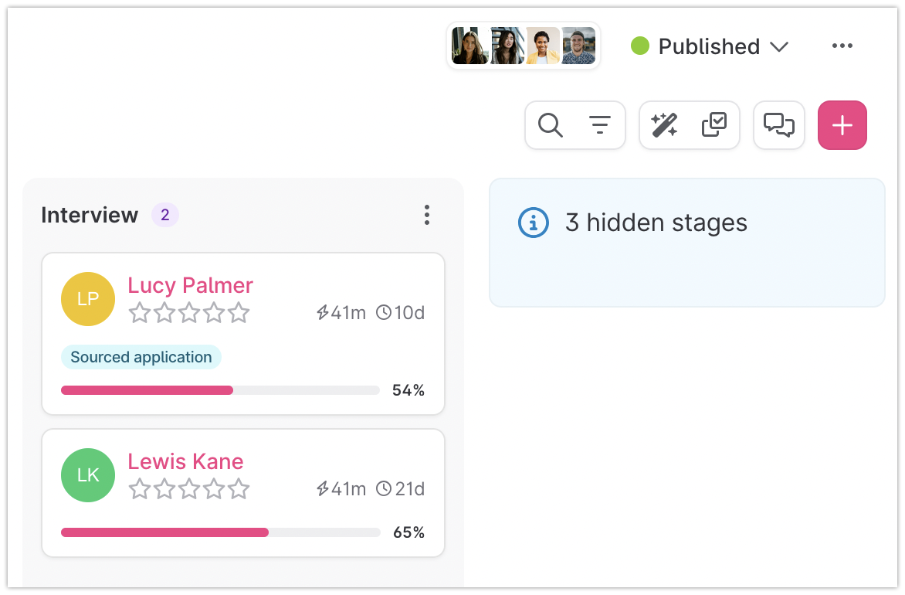Screen dimensions: 905x595
Task: Click the first team member photo
Action: tap(469, 46)
